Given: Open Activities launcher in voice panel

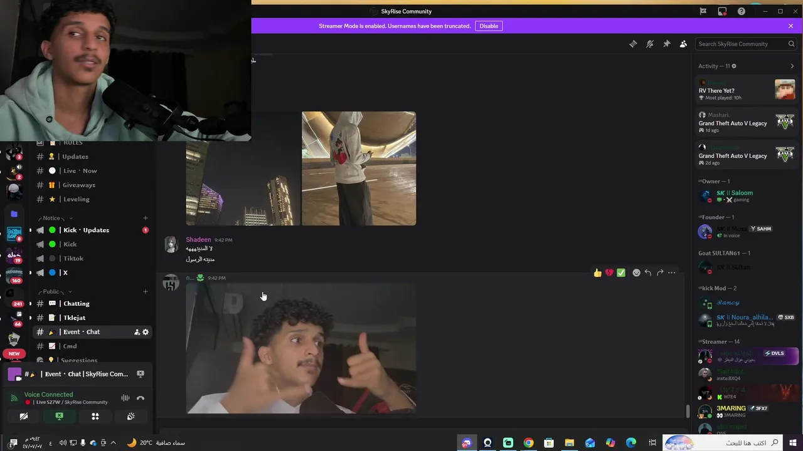Looking at the screenshot, I should [95, 416].
